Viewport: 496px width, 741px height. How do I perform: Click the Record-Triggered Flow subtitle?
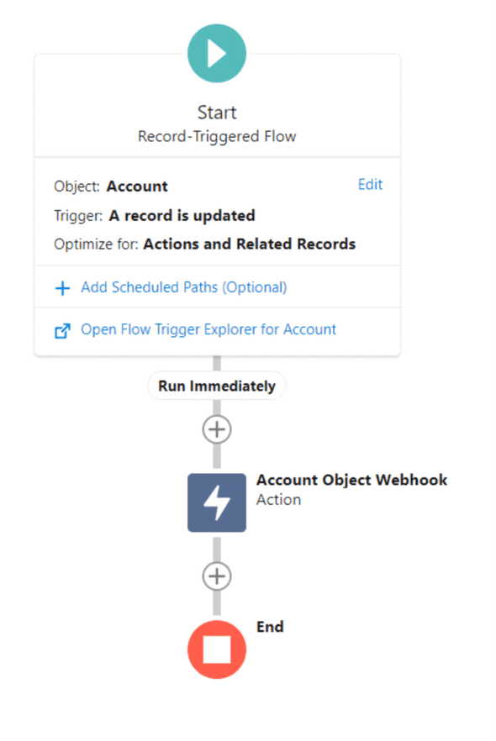217,137
